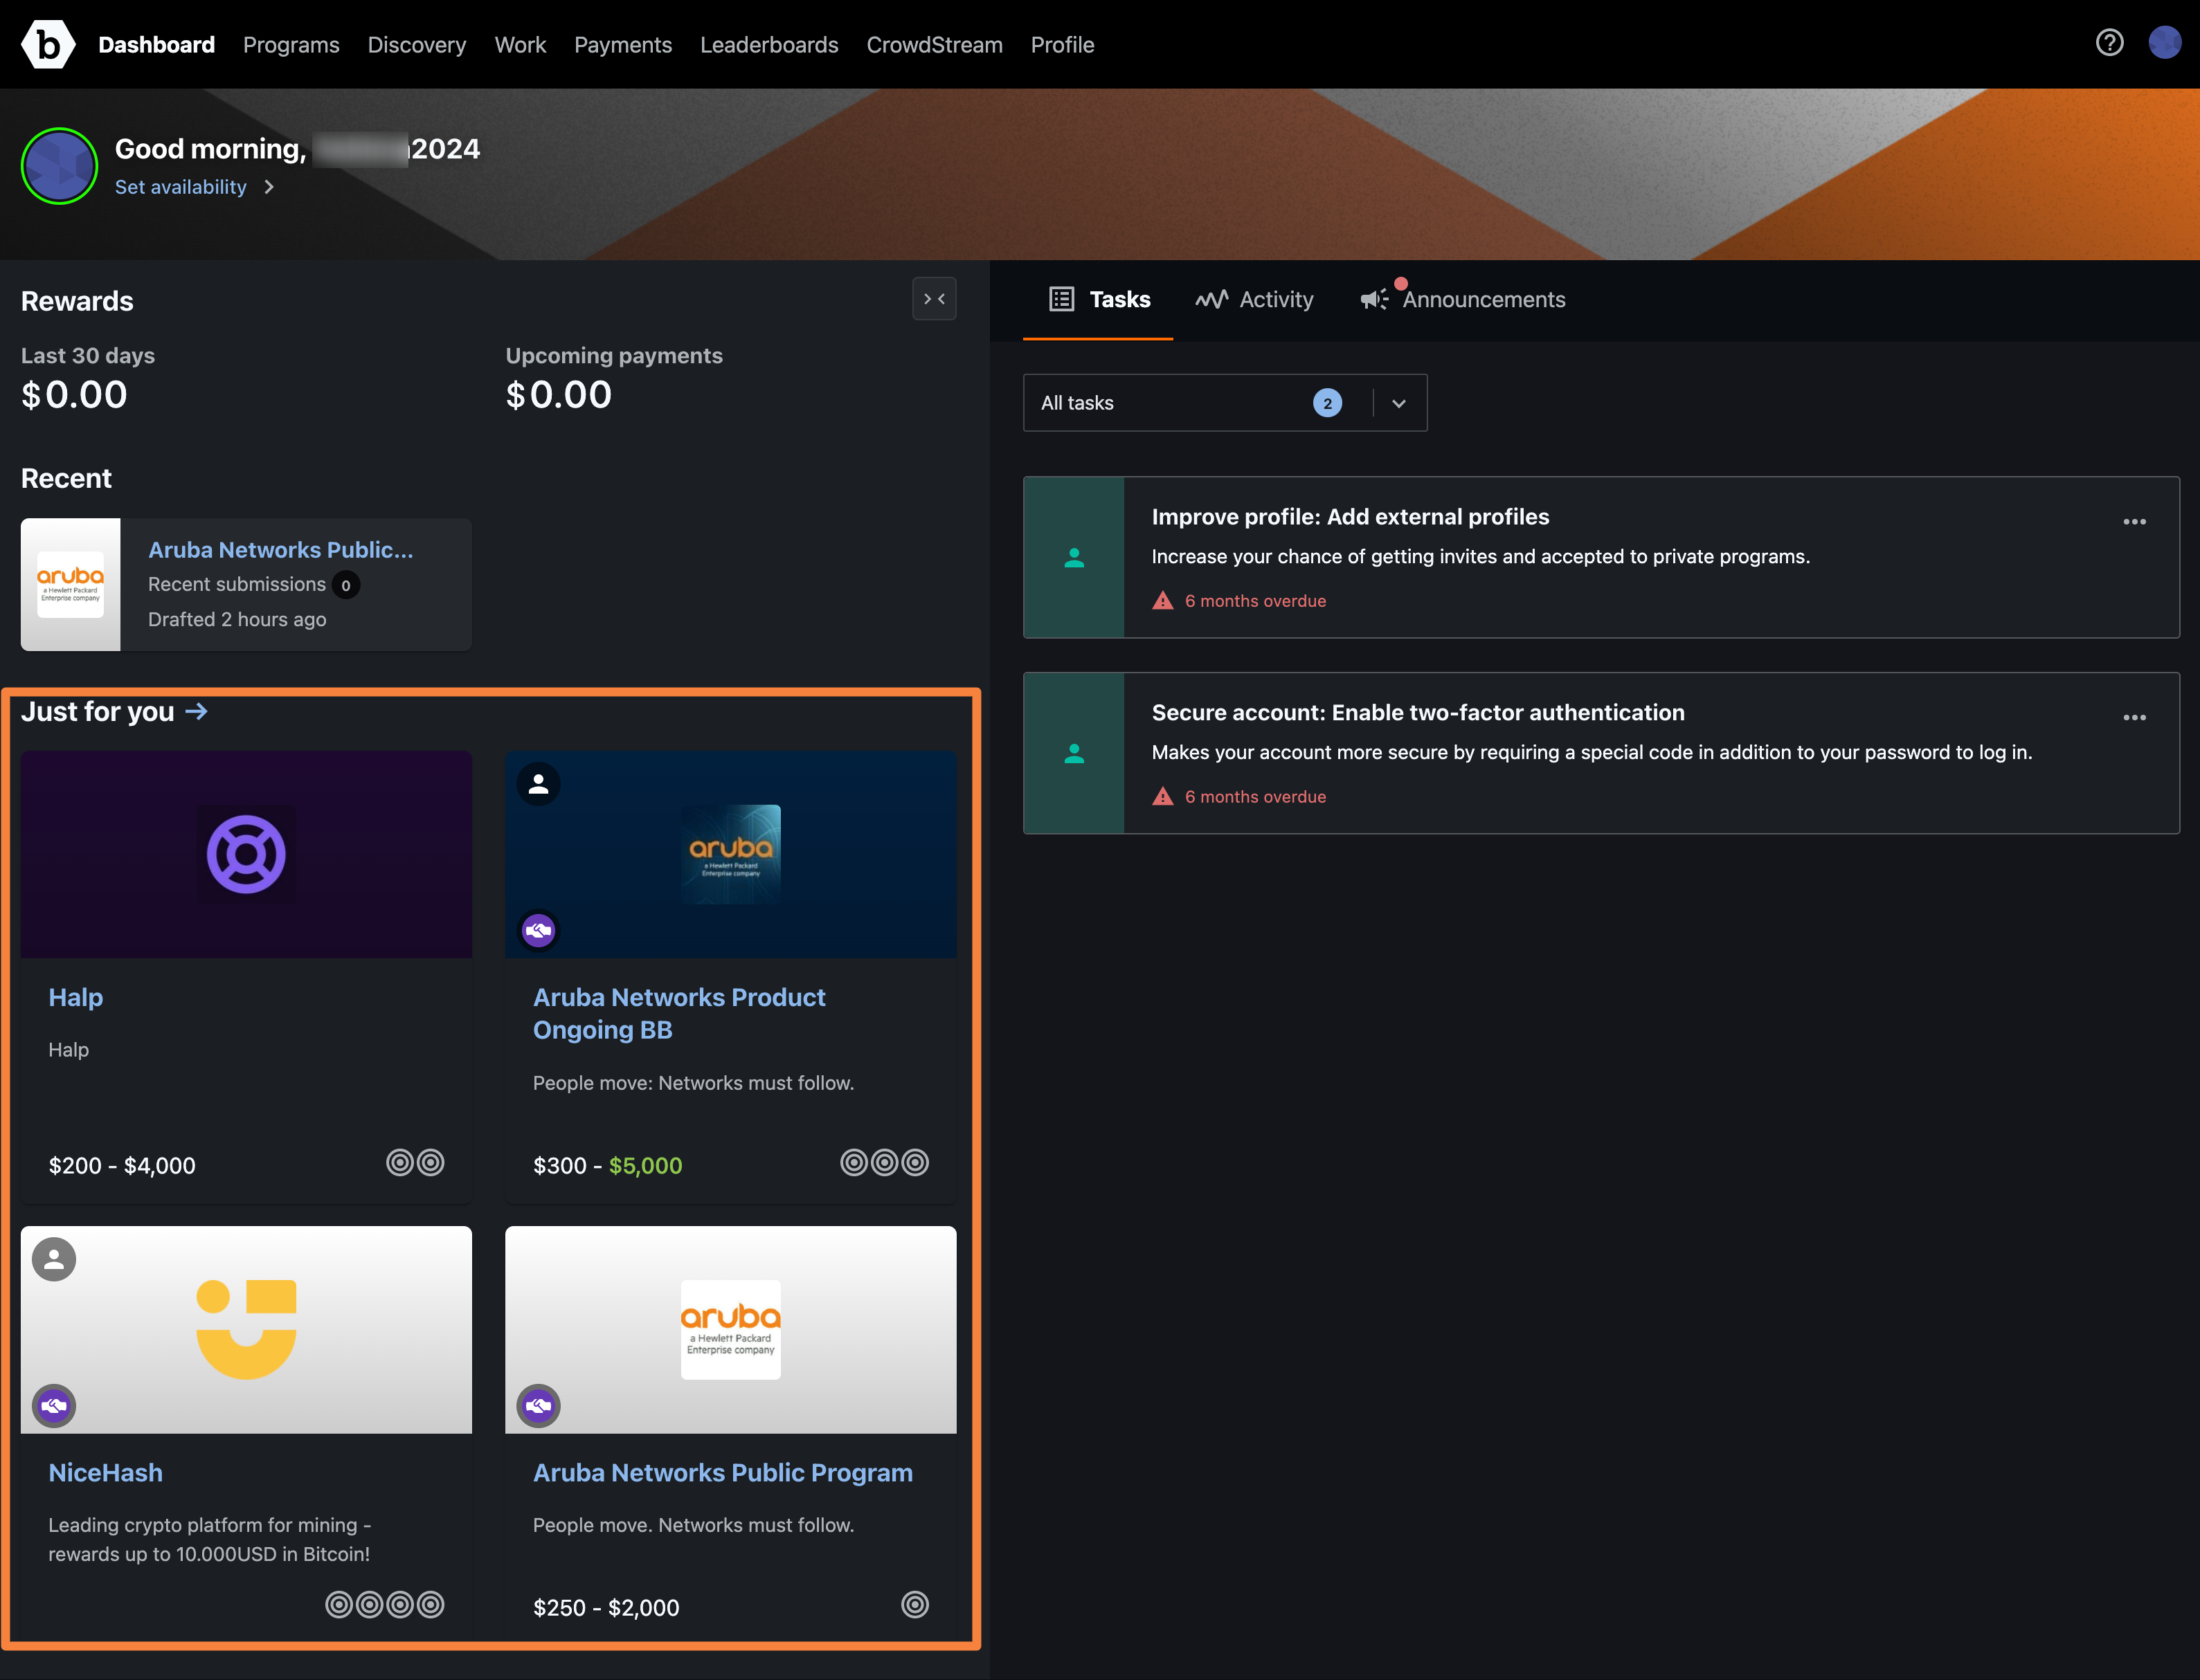Open the Leaderboards nav item
2200x1680 pixels.
tap(769, 45)
